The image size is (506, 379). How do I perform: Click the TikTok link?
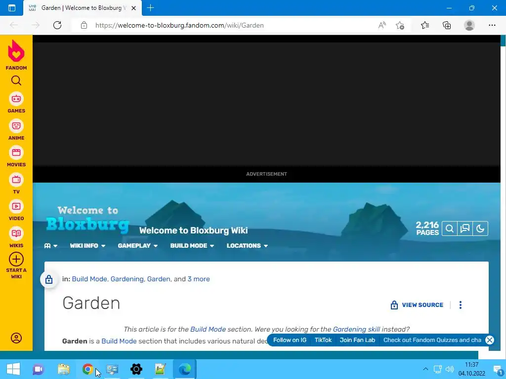323,340
